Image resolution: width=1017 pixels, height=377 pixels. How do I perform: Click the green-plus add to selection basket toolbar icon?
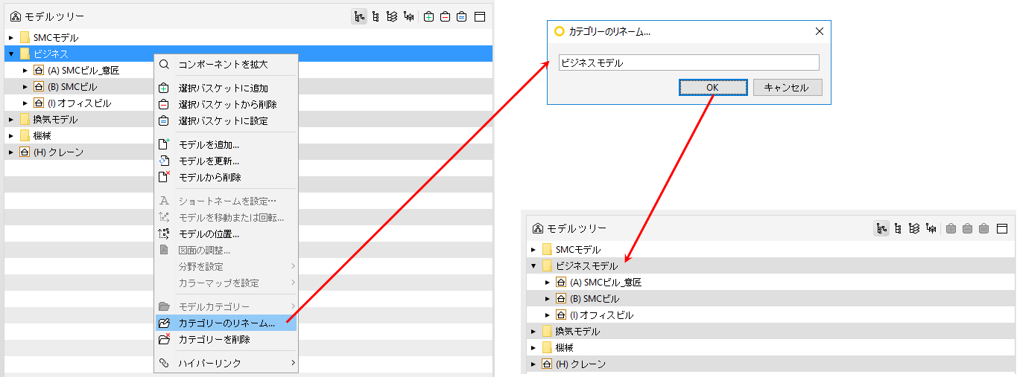(428, 16)
